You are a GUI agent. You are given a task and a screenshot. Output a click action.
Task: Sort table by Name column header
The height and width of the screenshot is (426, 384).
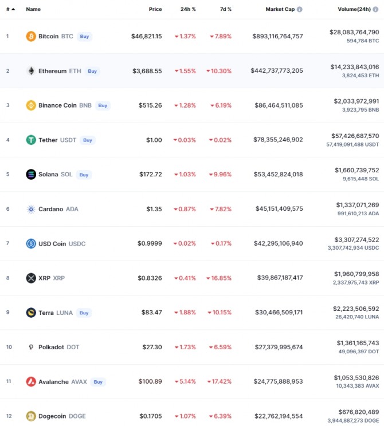33,10
